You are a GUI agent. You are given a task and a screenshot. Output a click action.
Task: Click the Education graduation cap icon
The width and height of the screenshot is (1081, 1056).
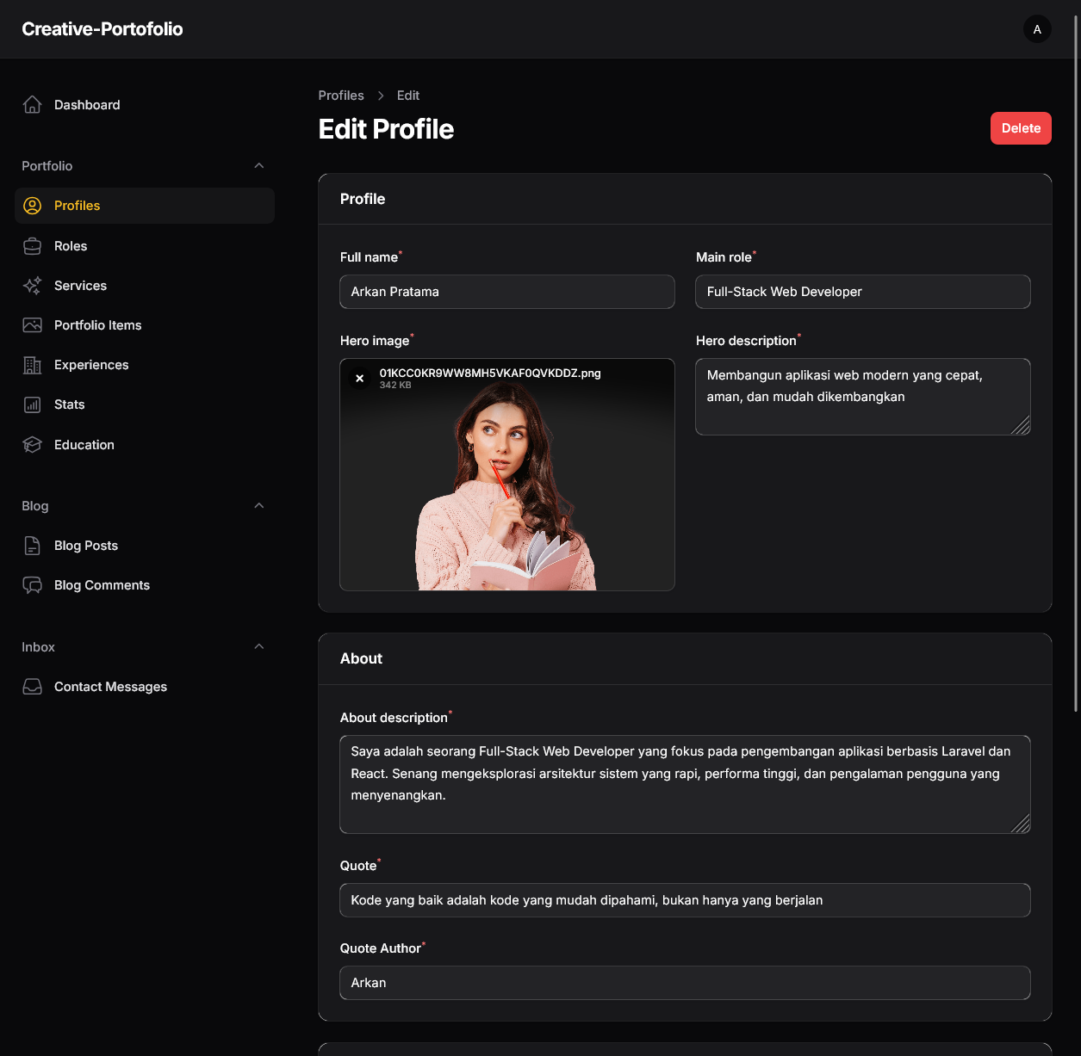click(x=32, y=444)
